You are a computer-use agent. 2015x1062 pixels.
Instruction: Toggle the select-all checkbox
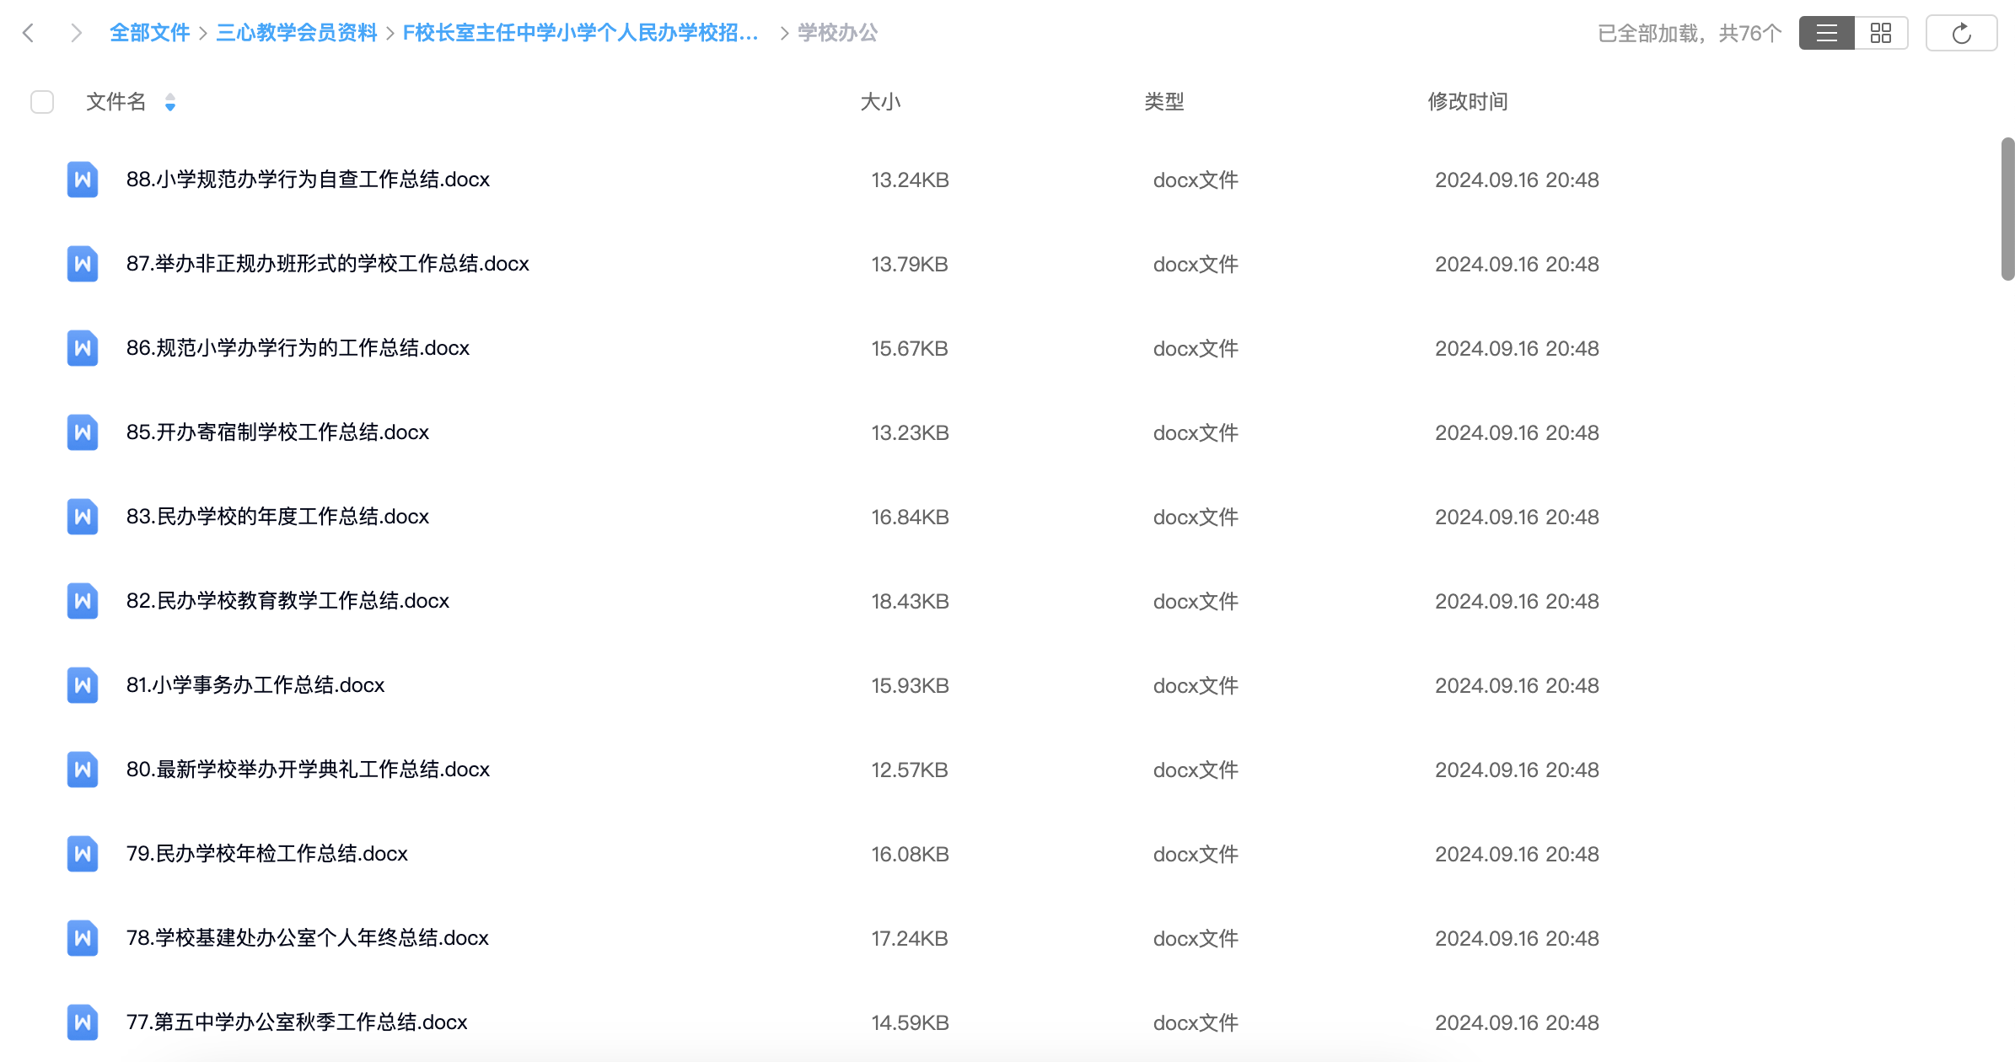pyautogui.click(x=42, y=102)
